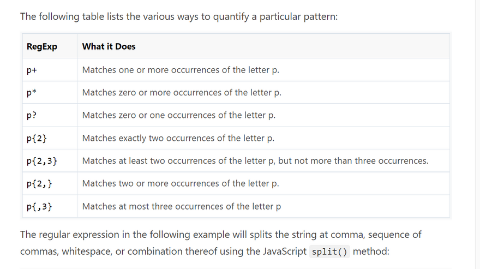The image size is (480, 269).
Task: Click the p{2,3} pattern cell
Action: (42, 161)
